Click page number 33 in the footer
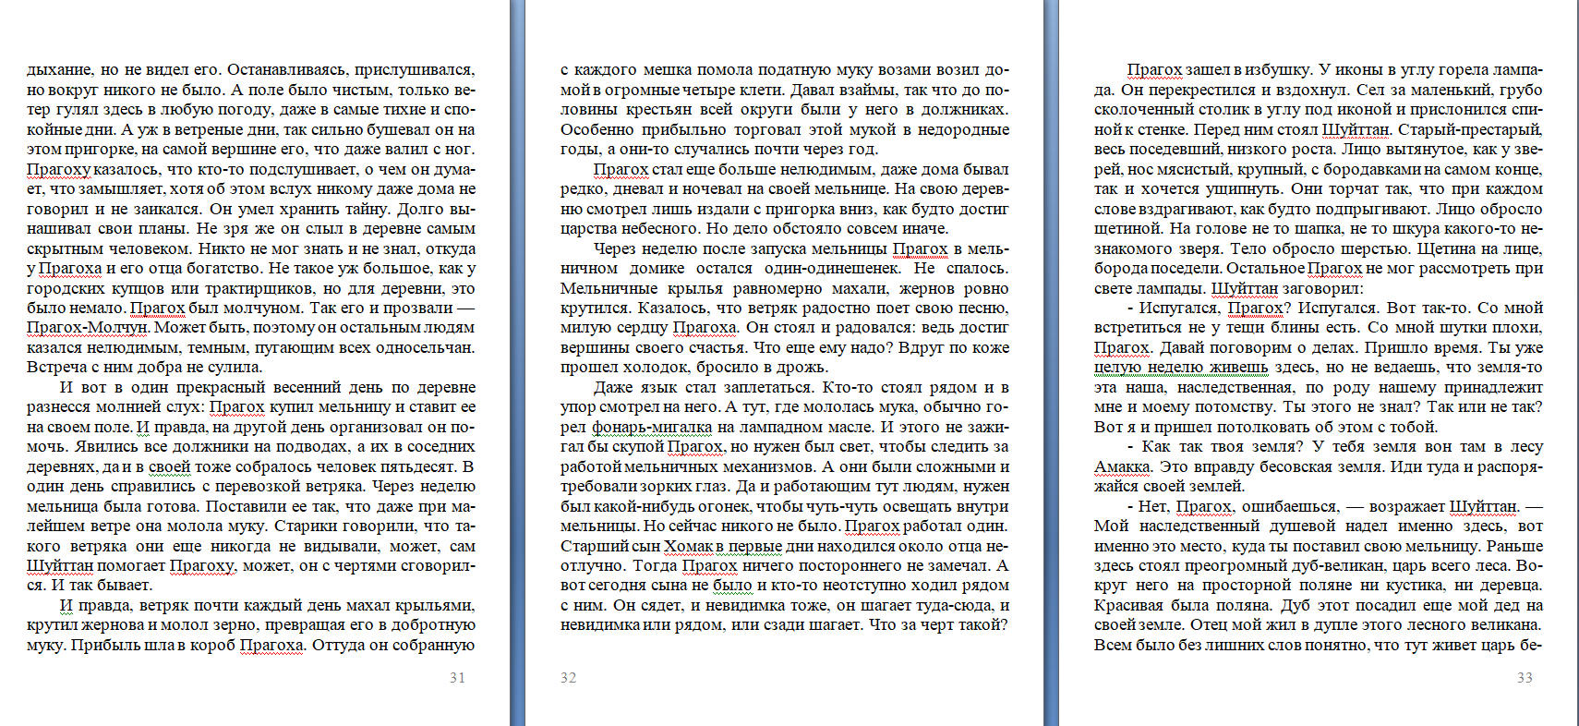This screenshot has height=726, width=1579. click(x=1525, y=678)
